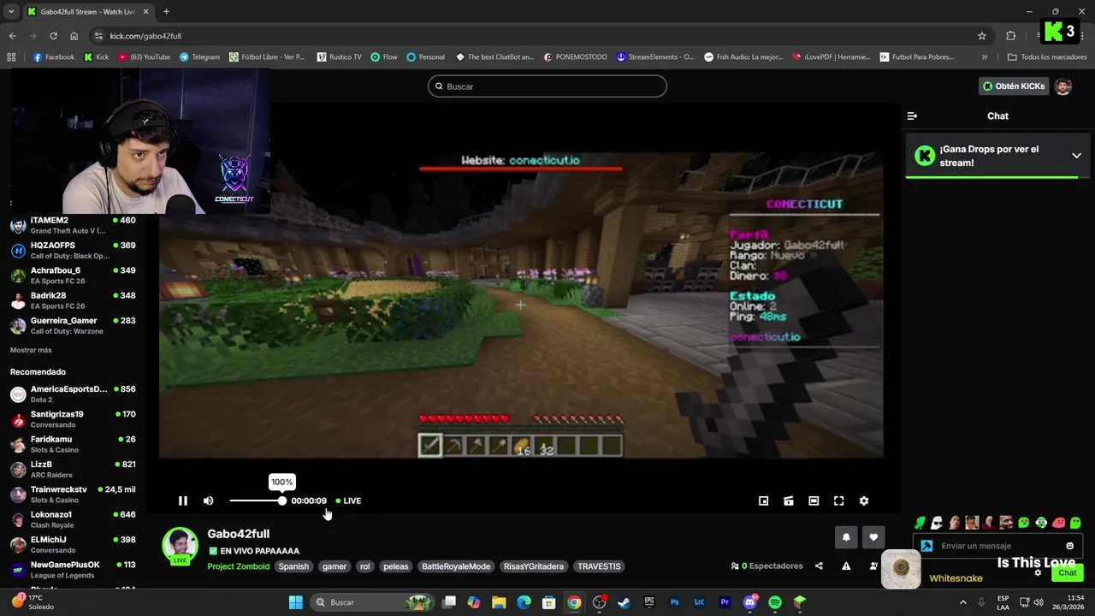Open emoji picker in chat input

point(1069,546)
